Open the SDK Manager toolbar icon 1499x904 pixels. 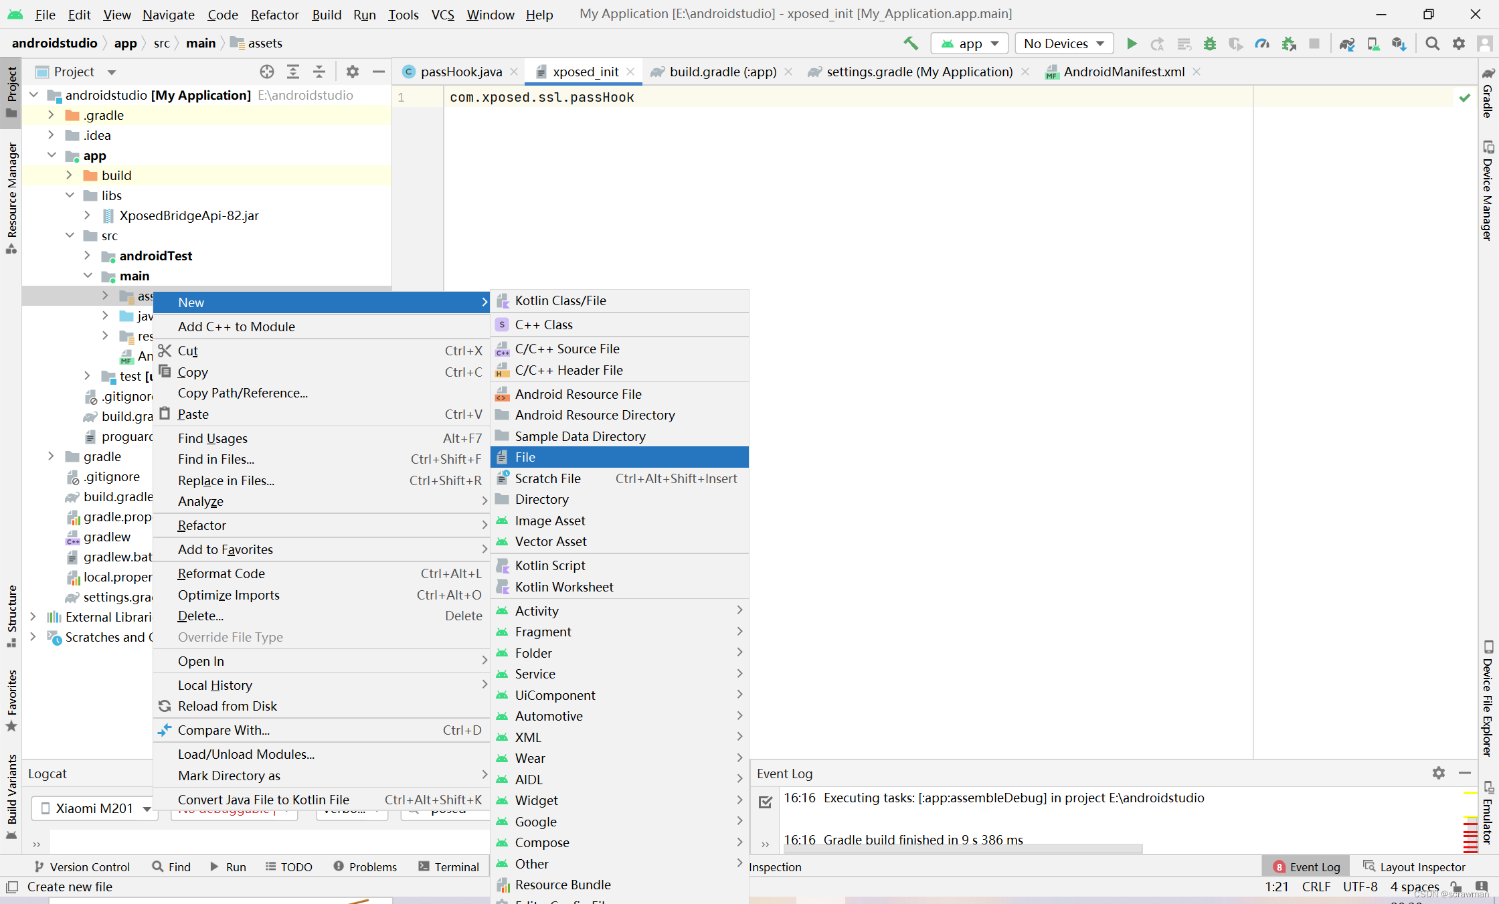pyautogui.click(x=1399, y=43)
